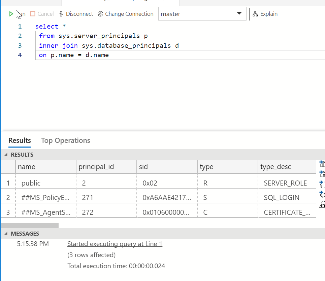Click the Disconnect plug icon
This screenshot has width=325, height=281.
point(61,14)
